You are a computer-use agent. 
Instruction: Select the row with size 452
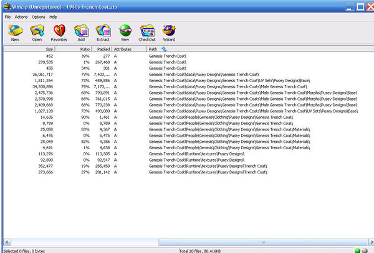[188, 56]
